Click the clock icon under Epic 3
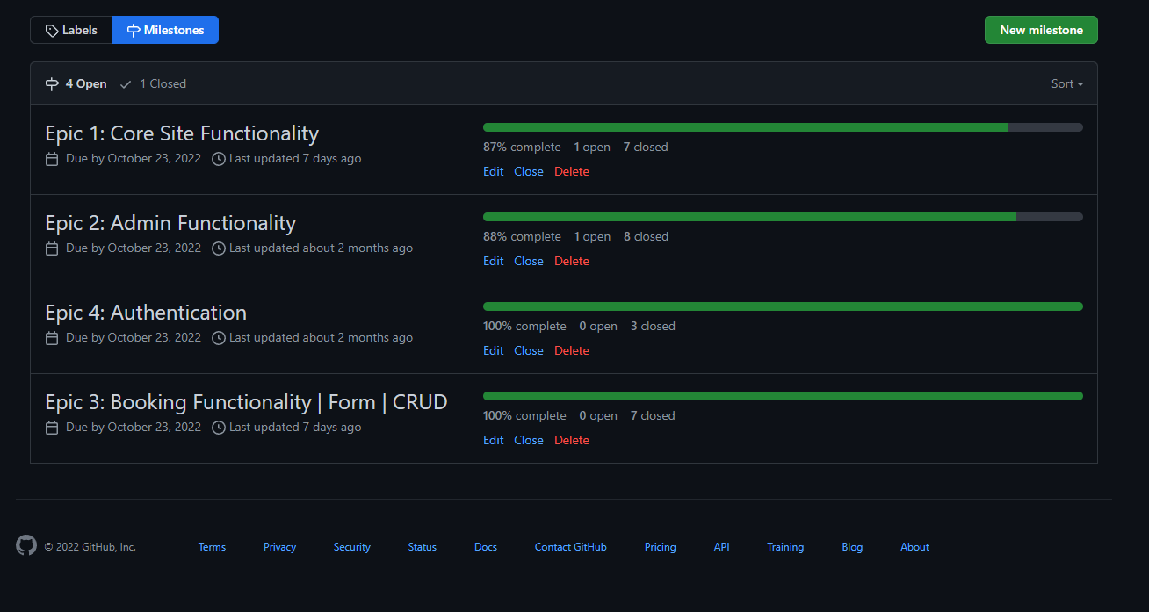The height and width of the screenshot is (612, 1149). coord(219,428)
